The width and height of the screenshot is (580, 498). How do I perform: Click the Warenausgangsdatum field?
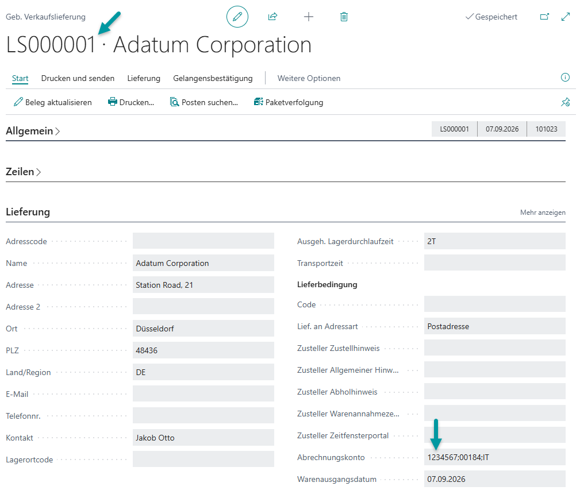point(495,479)
